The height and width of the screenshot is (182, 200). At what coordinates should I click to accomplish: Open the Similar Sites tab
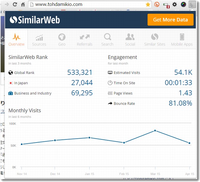[154, 39]
